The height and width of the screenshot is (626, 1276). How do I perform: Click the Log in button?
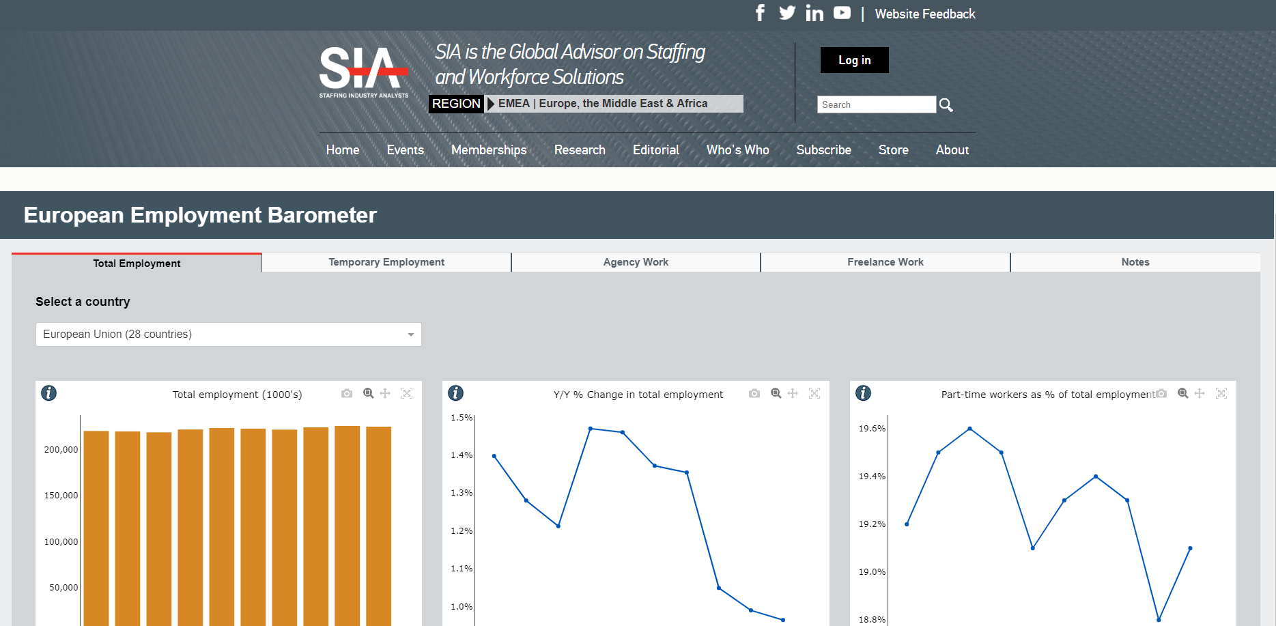tap(854, 60)
